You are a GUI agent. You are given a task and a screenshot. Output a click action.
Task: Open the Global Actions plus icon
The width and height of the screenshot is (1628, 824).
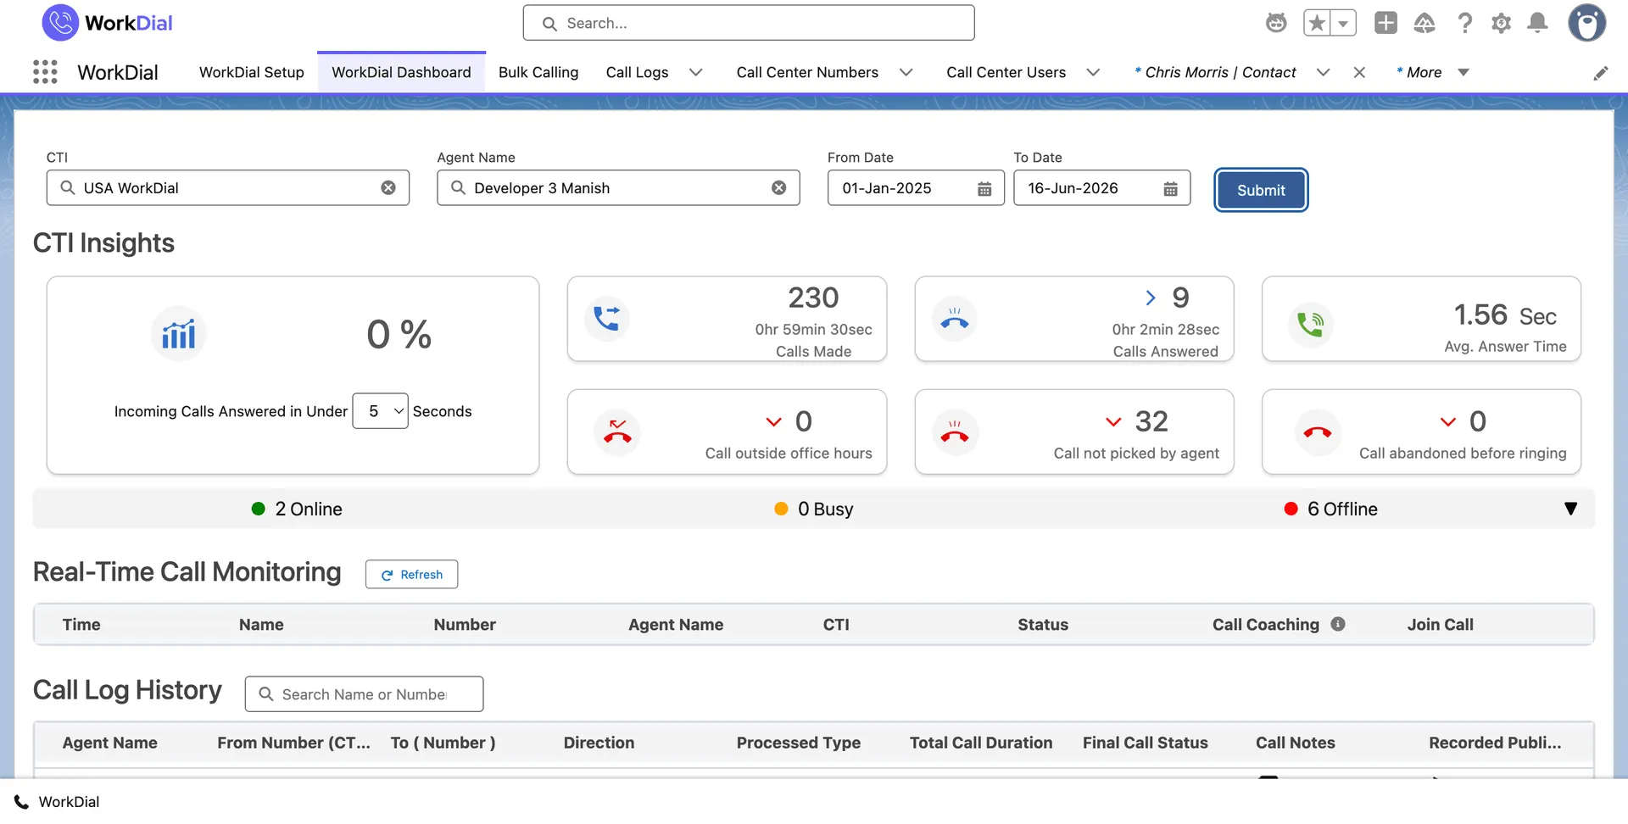click(1385, 23)
